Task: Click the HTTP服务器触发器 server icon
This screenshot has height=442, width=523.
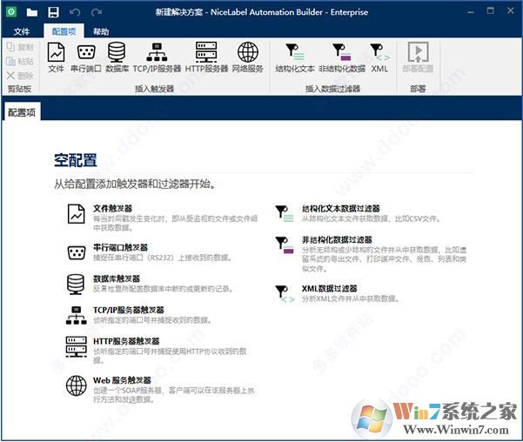Action: point(77,346)
